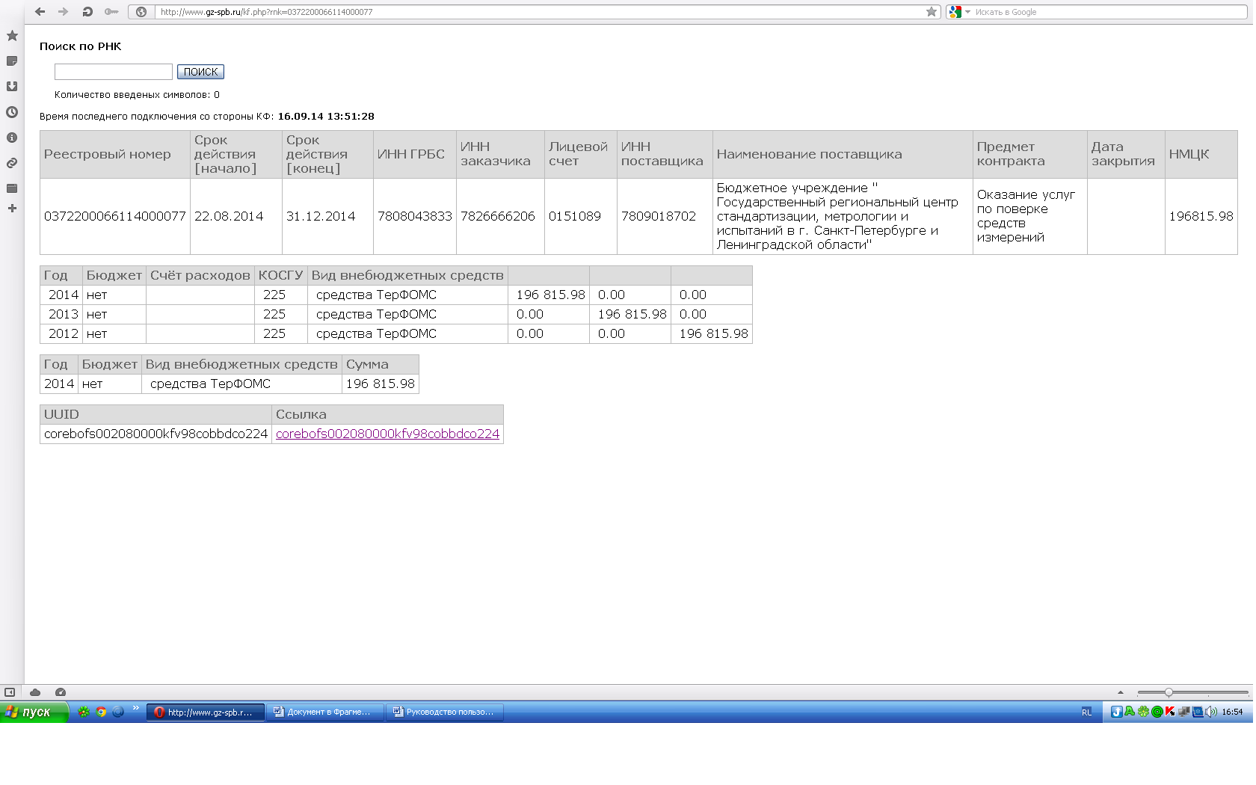The image size is (1256, 785).
Task: Open the Links panel in sidebar
Action: pyautogui.click(x=12, y=163)
